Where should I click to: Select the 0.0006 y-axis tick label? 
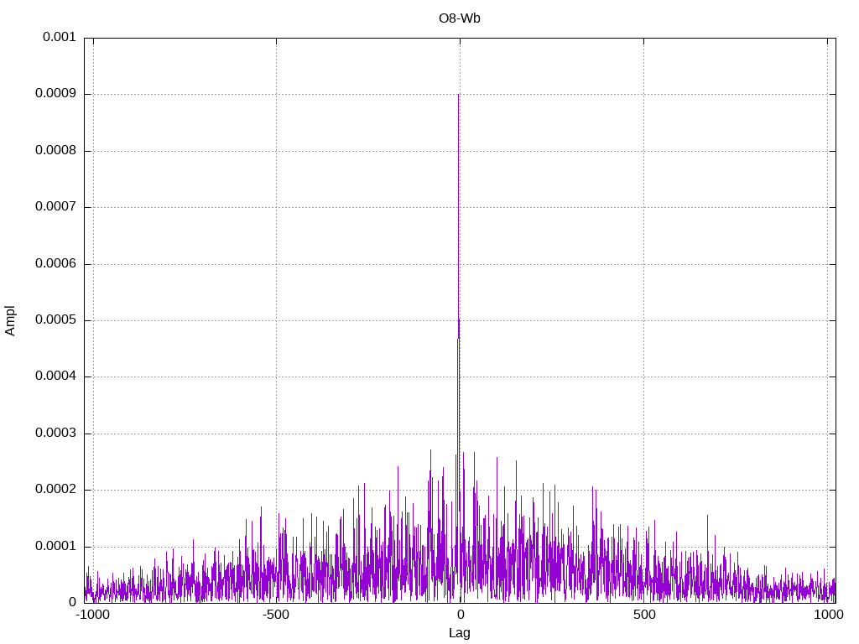(55, 264)
